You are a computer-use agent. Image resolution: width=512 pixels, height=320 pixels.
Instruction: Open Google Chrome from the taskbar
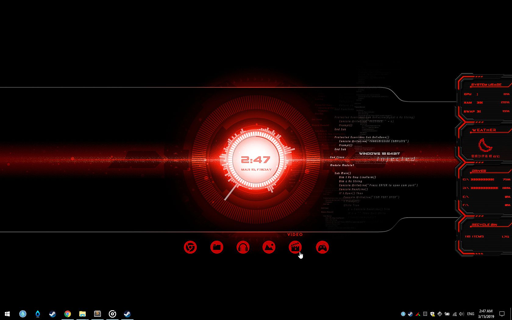(68, 314)
